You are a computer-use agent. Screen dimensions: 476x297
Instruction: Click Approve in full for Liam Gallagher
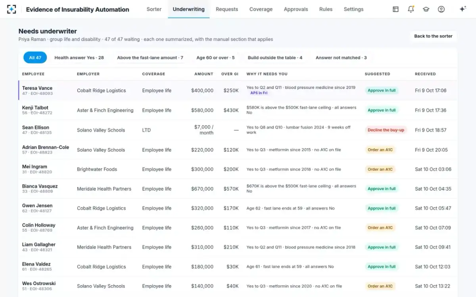pyautogui.click(x=382, y=247)
